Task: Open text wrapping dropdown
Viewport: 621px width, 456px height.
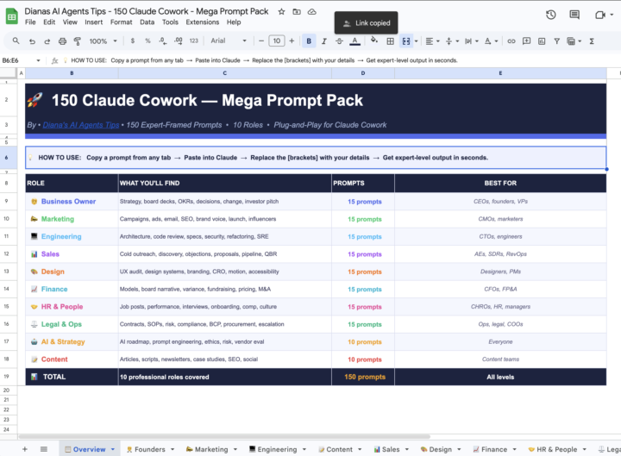Action: point(471,41)
